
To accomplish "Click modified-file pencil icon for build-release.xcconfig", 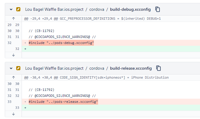I will [18, 68].
